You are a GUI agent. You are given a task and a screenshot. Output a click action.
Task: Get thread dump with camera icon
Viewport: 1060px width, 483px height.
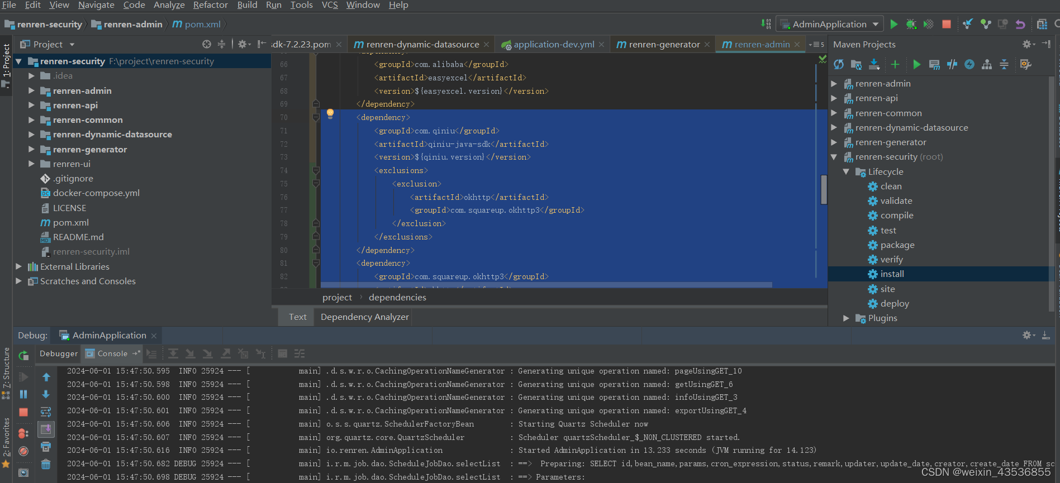tap(23, 472)
